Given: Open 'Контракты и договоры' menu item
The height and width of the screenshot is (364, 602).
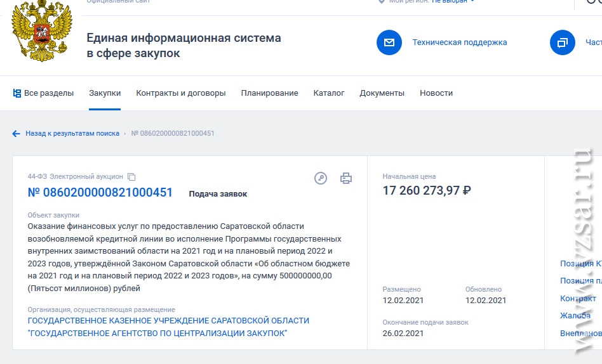Looking at the screenshot, I should pyautogui.click(x=181, y=93).
